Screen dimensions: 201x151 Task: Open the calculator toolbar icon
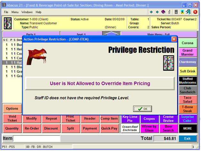[x=176, y=12]
